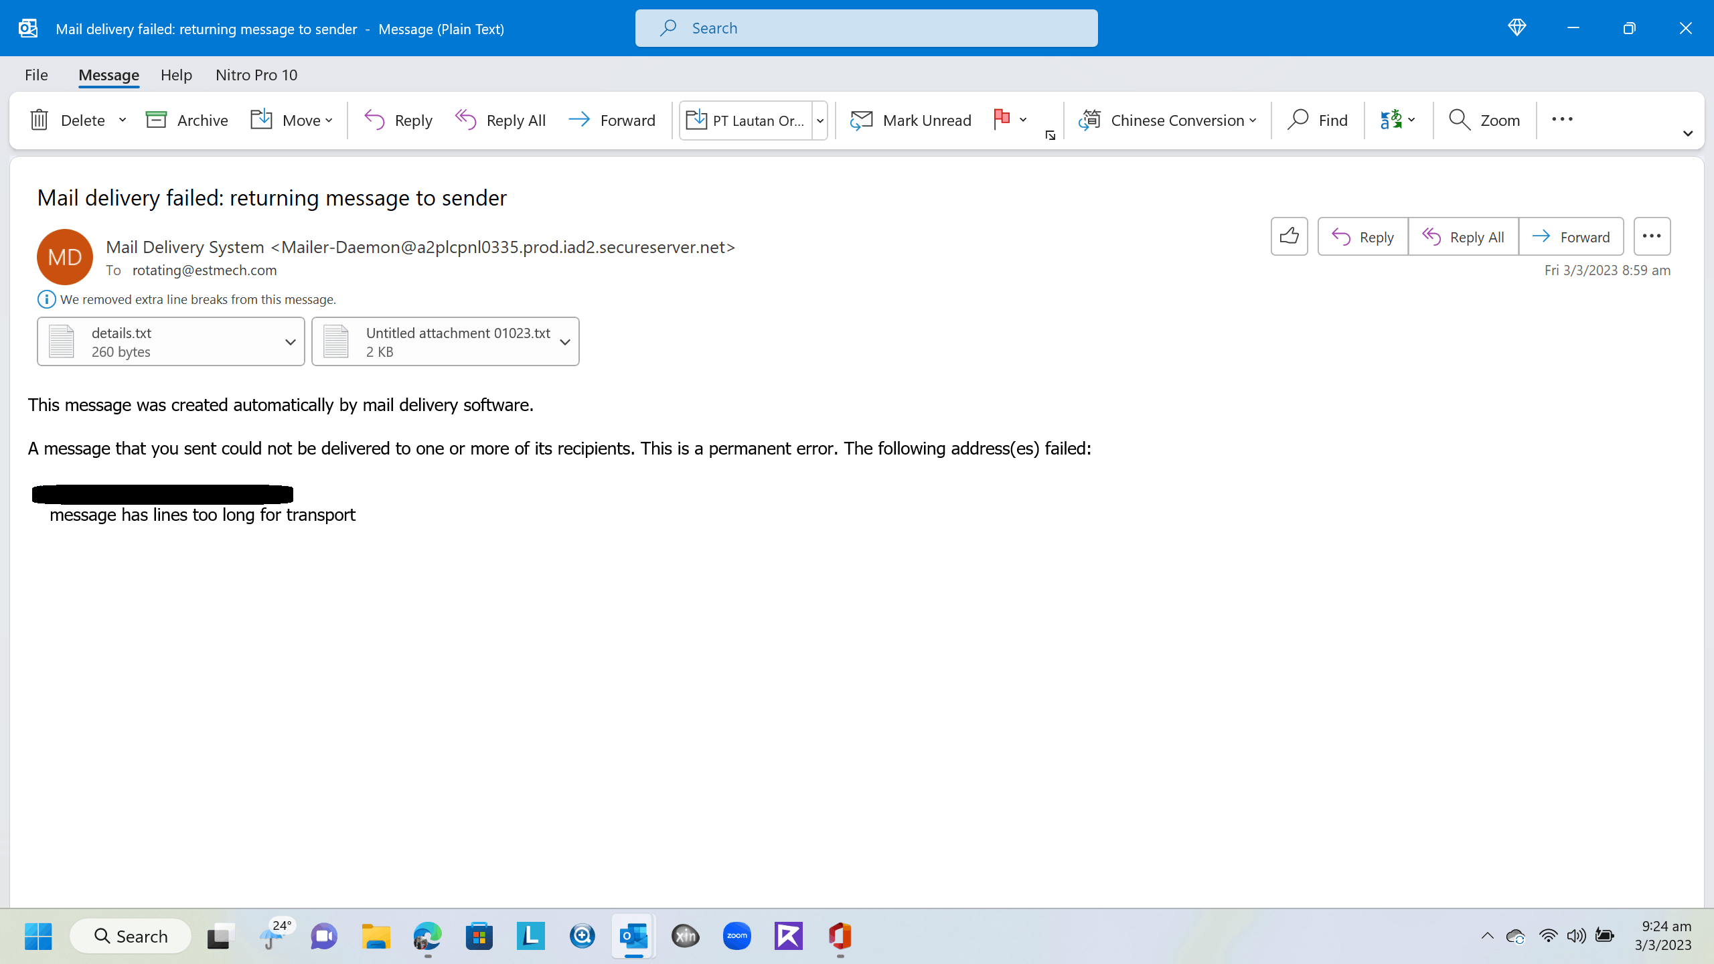Click Forward button in message header
Image resolution: width=1714 pixels, height=964 pixels.
(1571, 236)
